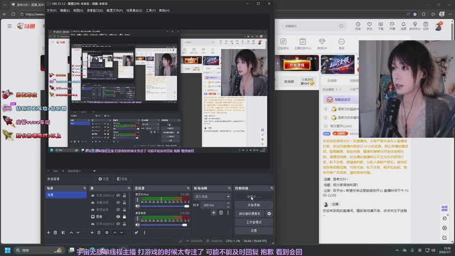Open Mic/Aux channel three-dot options
The image size is (455, 256).
point(138,200)
